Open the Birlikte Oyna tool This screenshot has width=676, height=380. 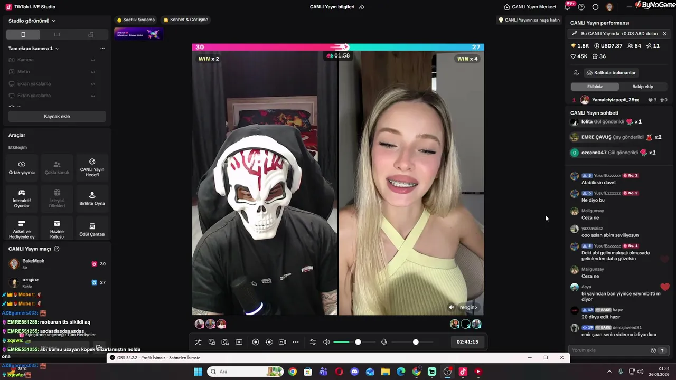[x=92, y=199]
